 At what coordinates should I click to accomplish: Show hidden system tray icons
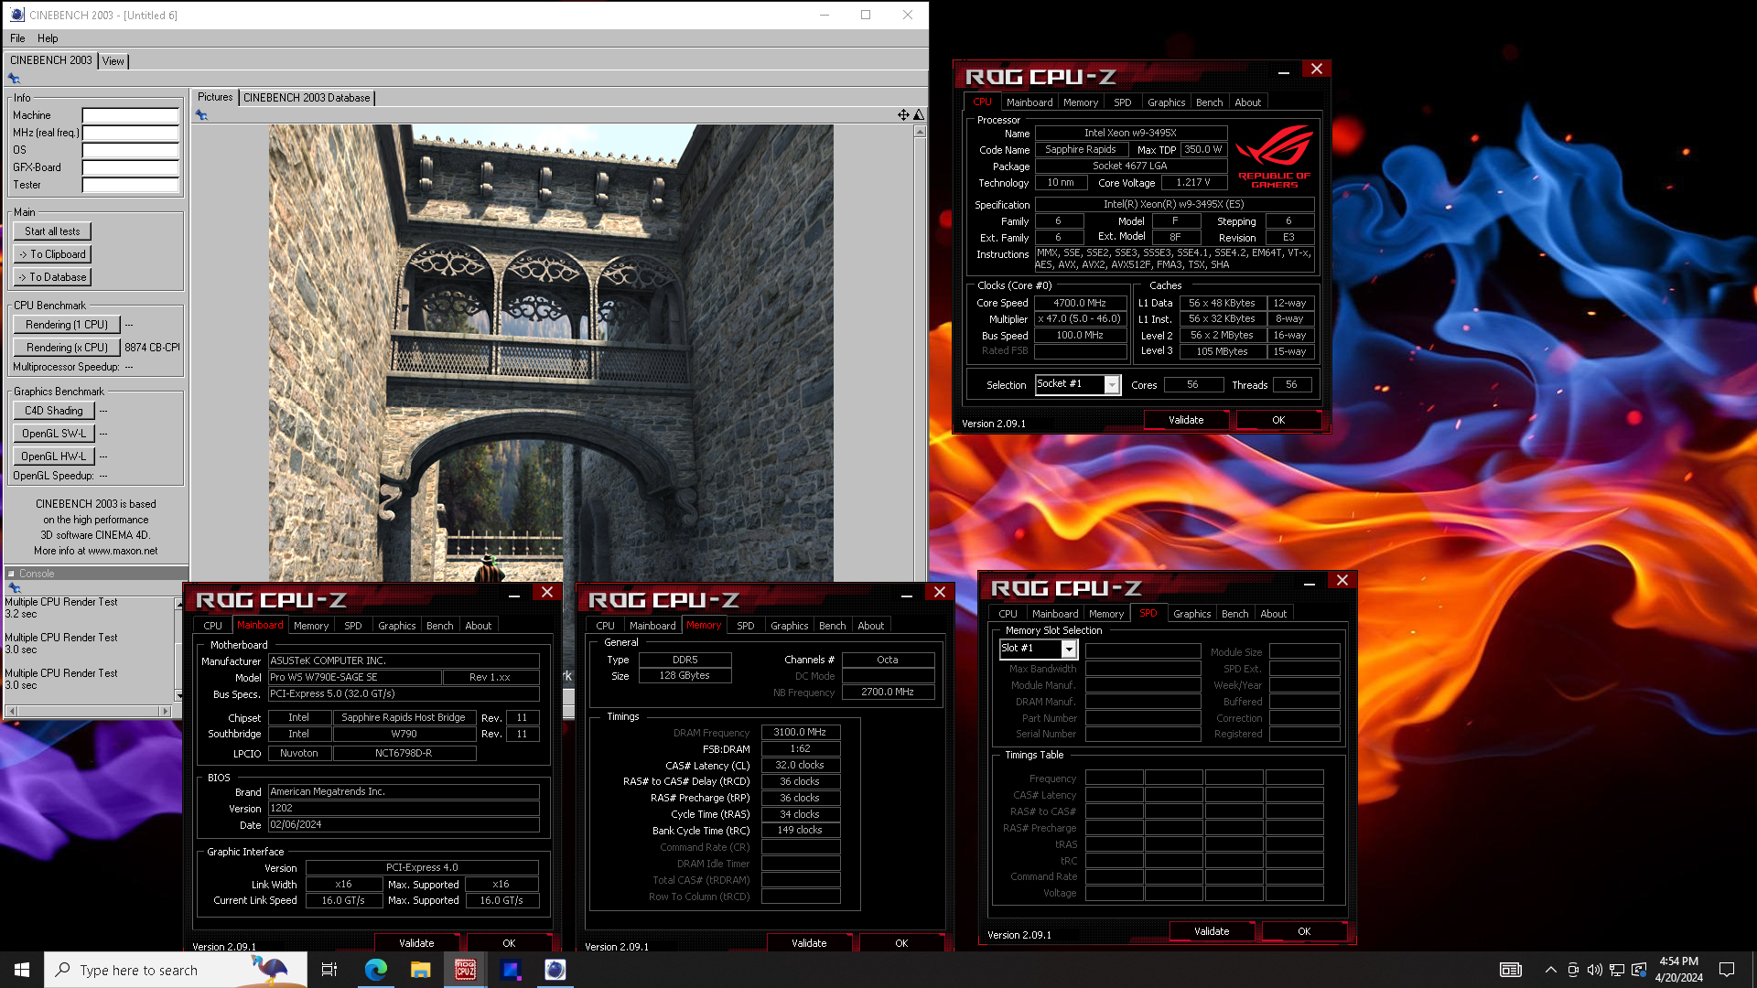(x=1550, y=970)
